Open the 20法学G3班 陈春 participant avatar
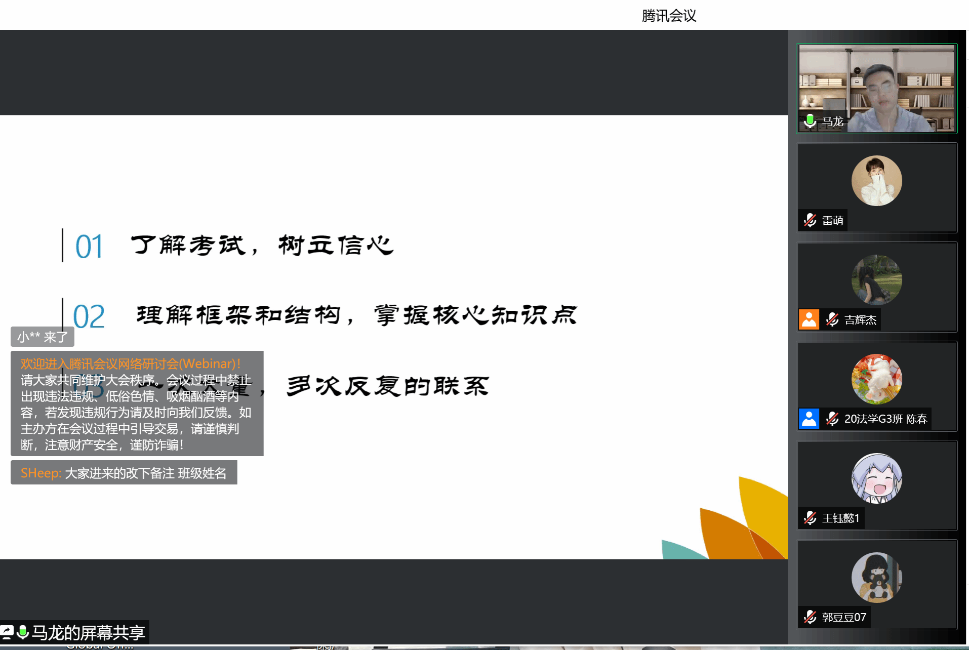This screenshot has height=650, width=969. 876,379
